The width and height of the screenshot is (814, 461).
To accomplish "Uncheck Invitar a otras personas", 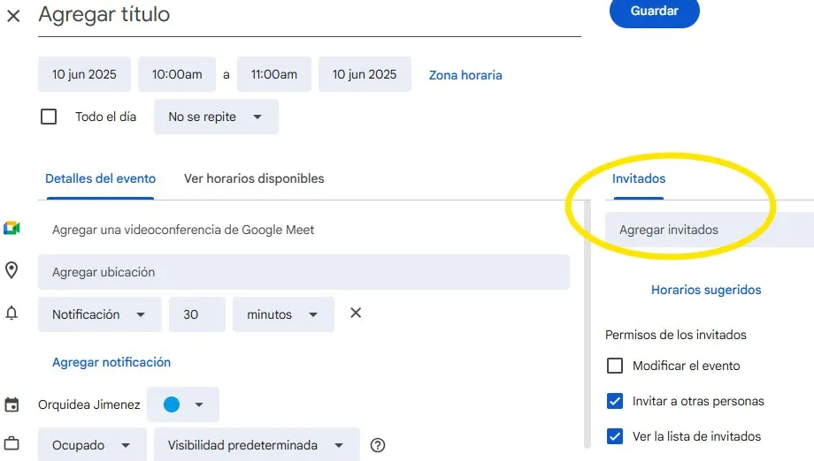I will [x=615, y=401].
